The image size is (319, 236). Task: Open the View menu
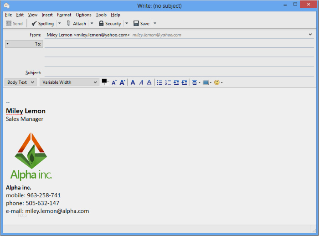32,15
